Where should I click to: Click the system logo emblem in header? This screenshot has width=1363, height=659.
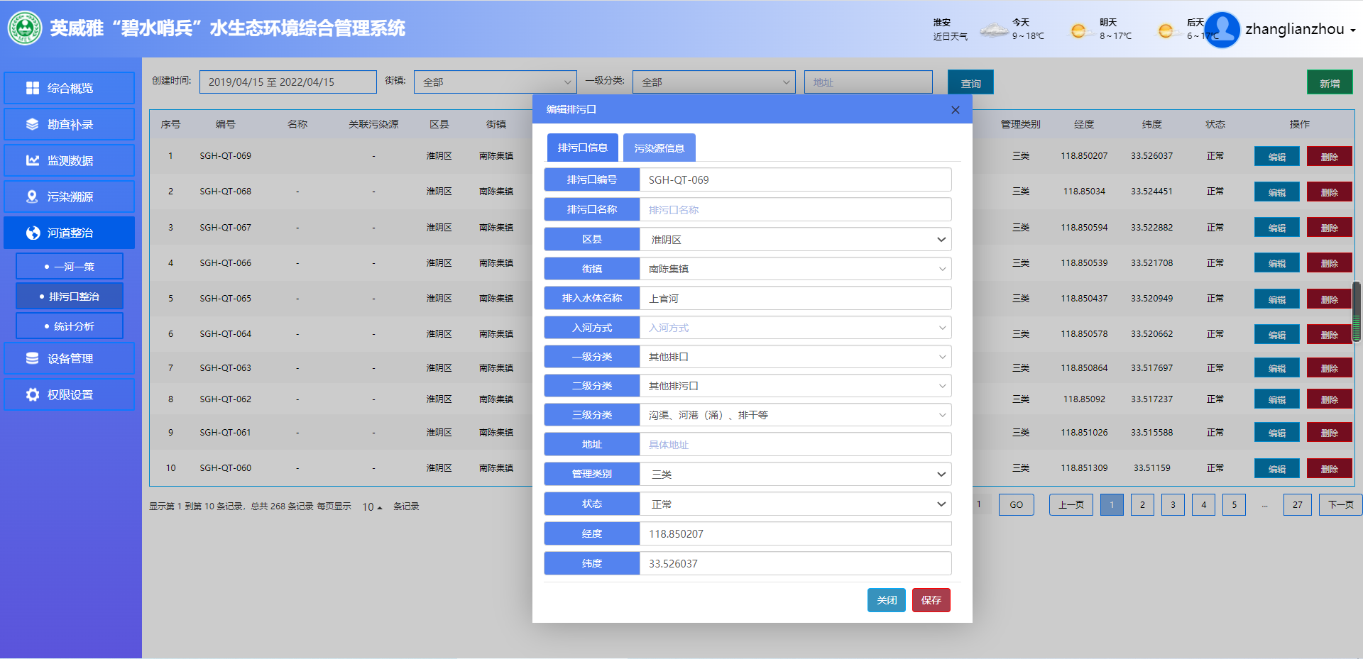25,28
